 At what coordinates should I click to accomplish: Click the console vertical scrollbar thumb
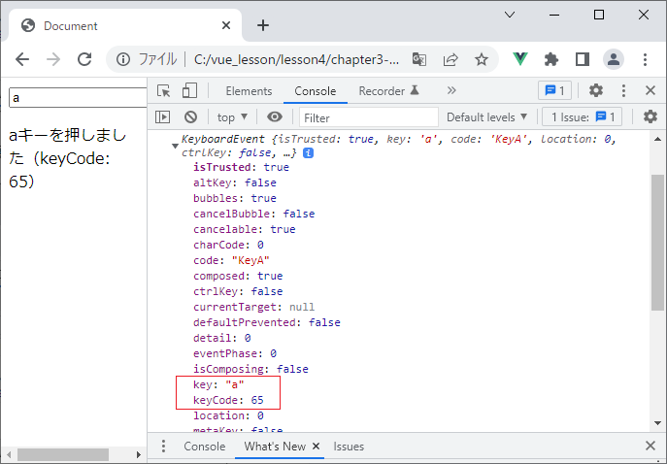pyautogui.click(x=657, y=243)
